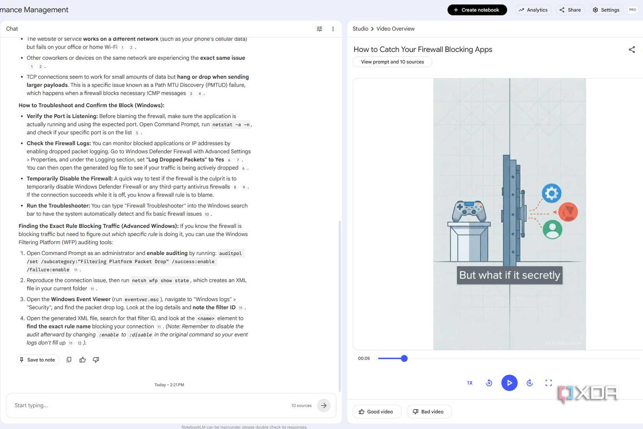Click the PRO account badge
This screenshot has height=429, width=643.
(632, 10)
